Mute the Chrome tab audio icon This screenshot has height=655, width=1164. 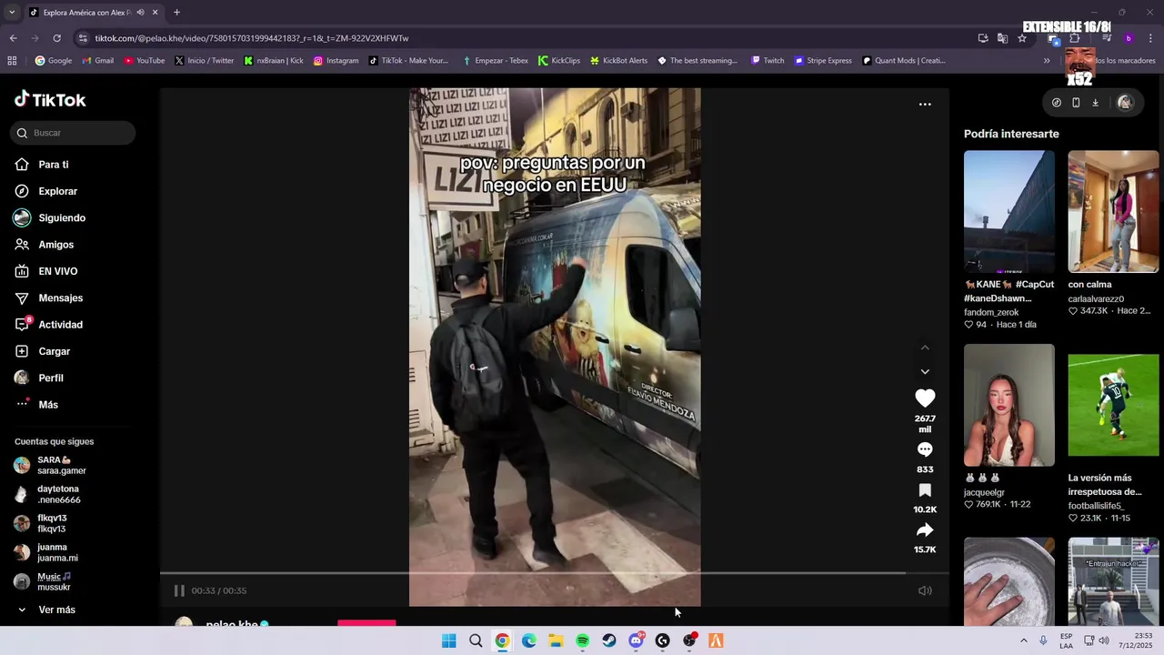[140, 13]
